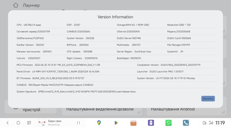Select Right Camera: 2124090315 entry
This screenshot has width=231, height=130.
click(x=82, y=58)
